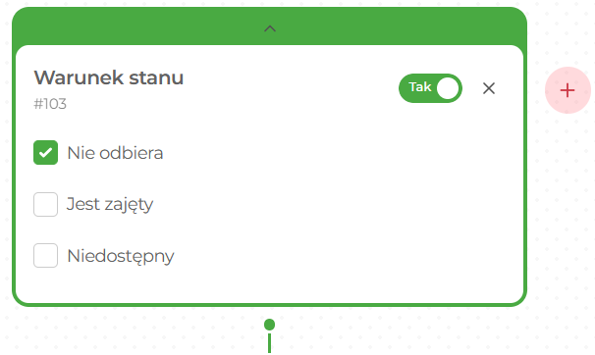Click the white knob of Tak switch
This screenshot has height=355, width=595.
(x=448, y=88)
